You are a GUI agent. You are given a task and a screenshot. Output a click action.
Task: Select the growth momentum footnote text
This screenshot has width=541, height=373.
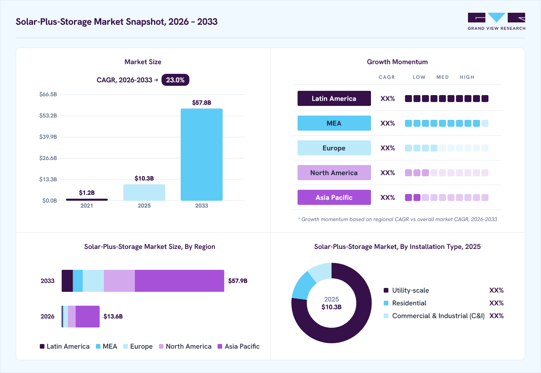[x=398, y=219]
